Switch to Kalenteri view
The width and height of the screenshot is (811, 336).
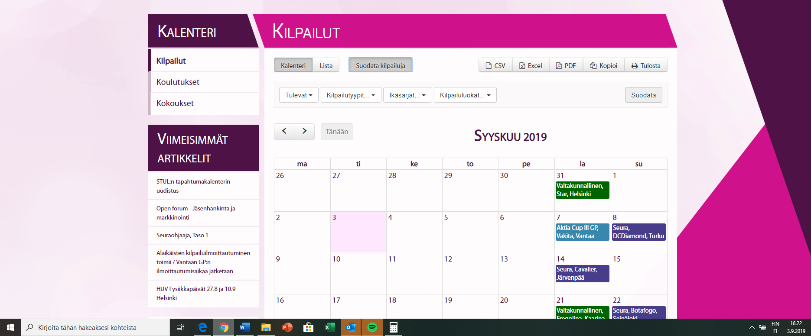click(293, 65)
